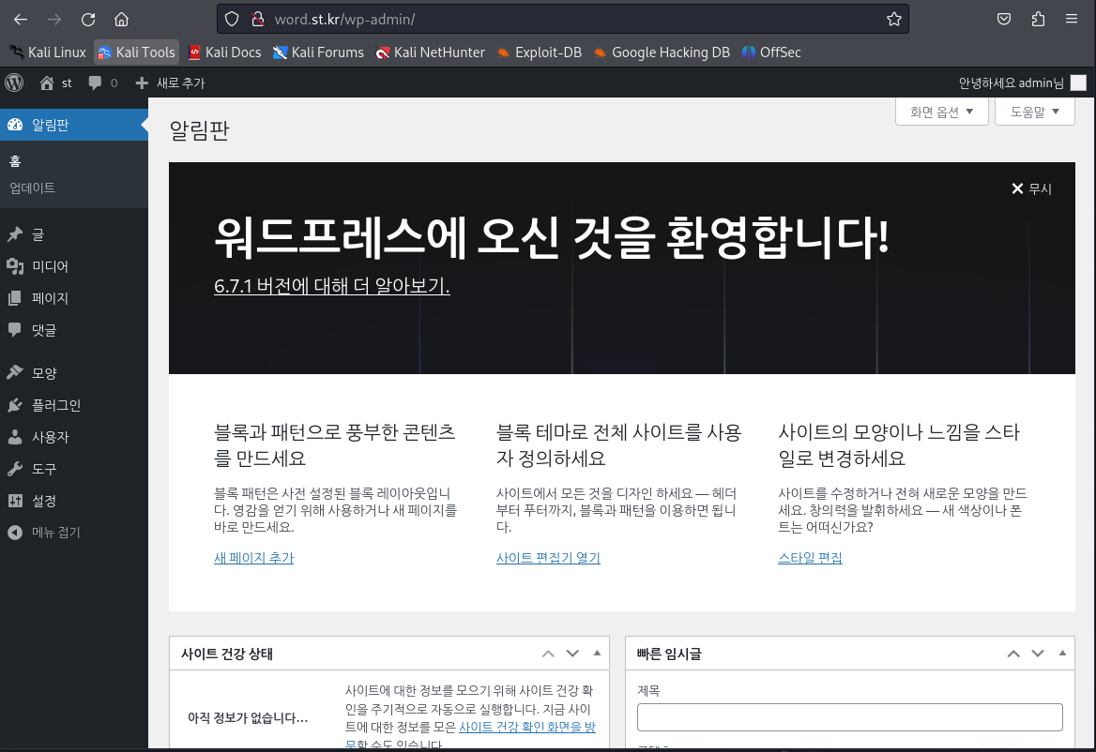The image size is (1096, 752).
Task: Collapse the 사이트 건강 상태 panel
Action: 597,654
